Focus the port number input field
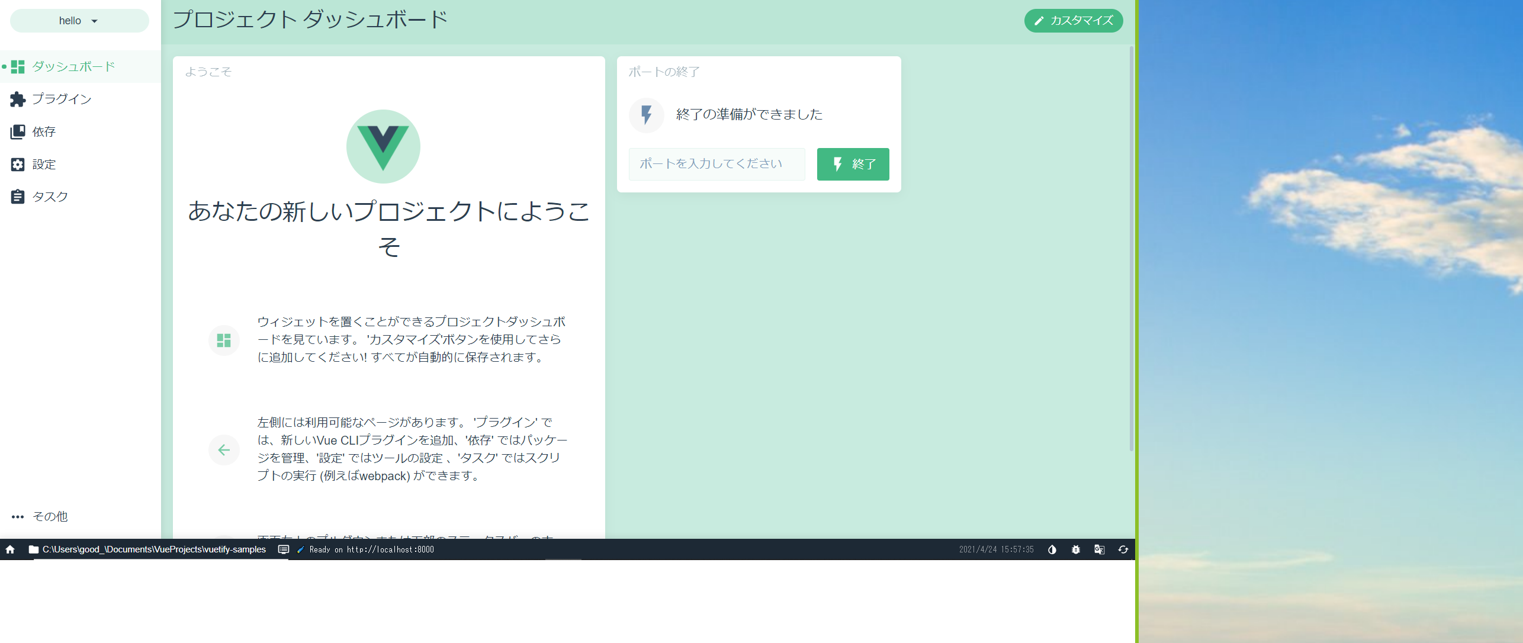The image size is (1523, 643). click(x=716, y=164)
